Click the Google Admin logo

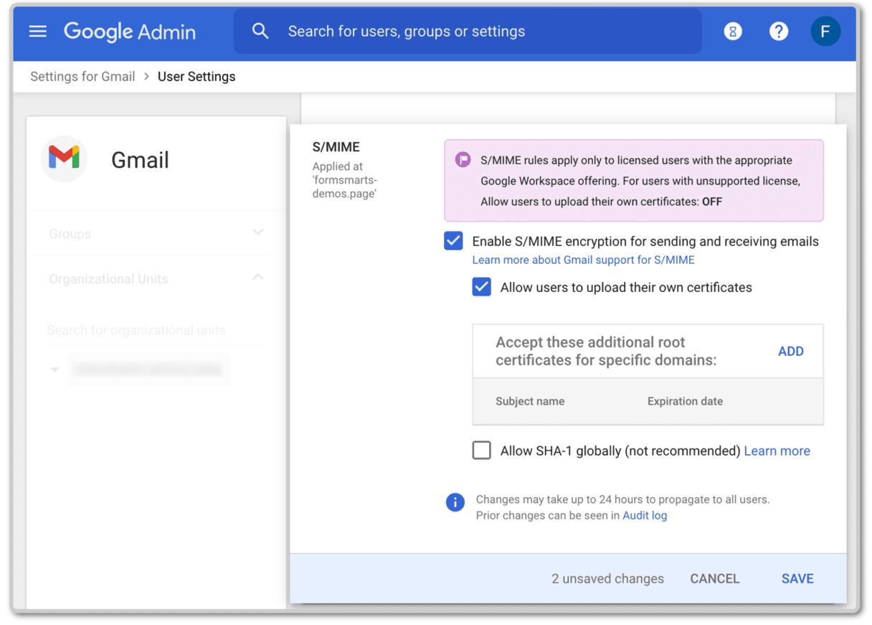(x=130, y=32)
